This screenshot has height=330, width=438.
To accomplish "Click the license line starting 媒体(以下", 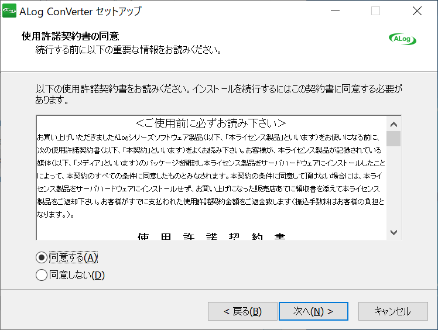I will pyautogui.click(x=211, y=163).
